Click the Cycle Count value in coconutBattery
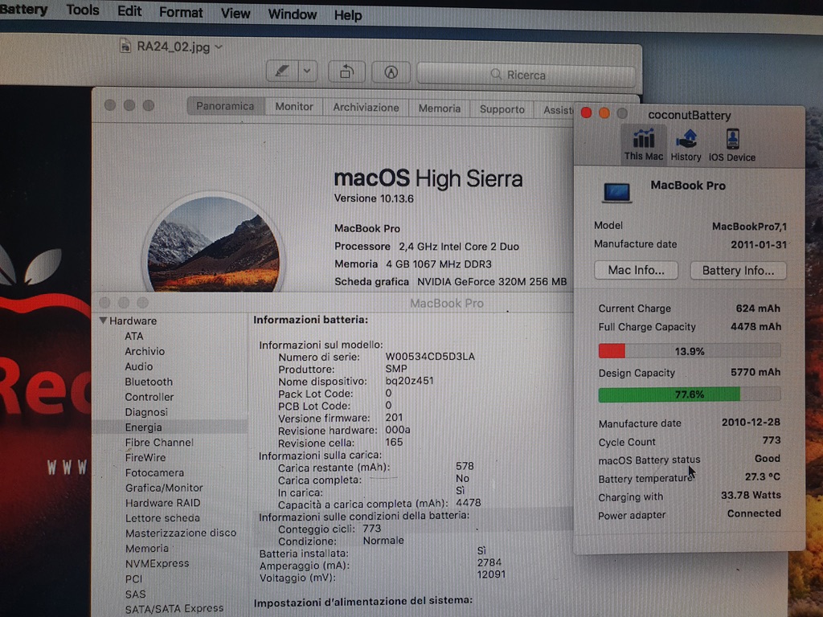 pos(771,440)
